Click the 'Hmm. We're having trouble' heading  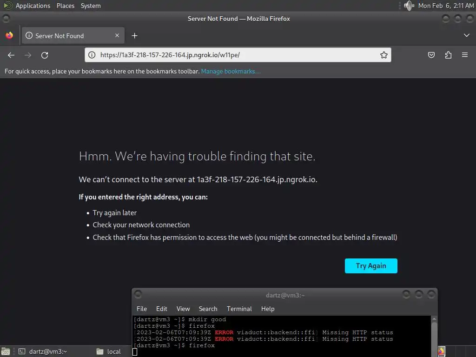(x=197, y=156)
